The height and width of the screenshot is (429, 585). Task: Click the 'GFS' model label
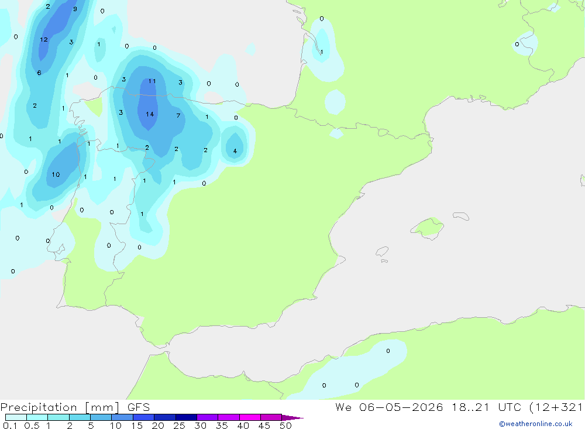139,407
